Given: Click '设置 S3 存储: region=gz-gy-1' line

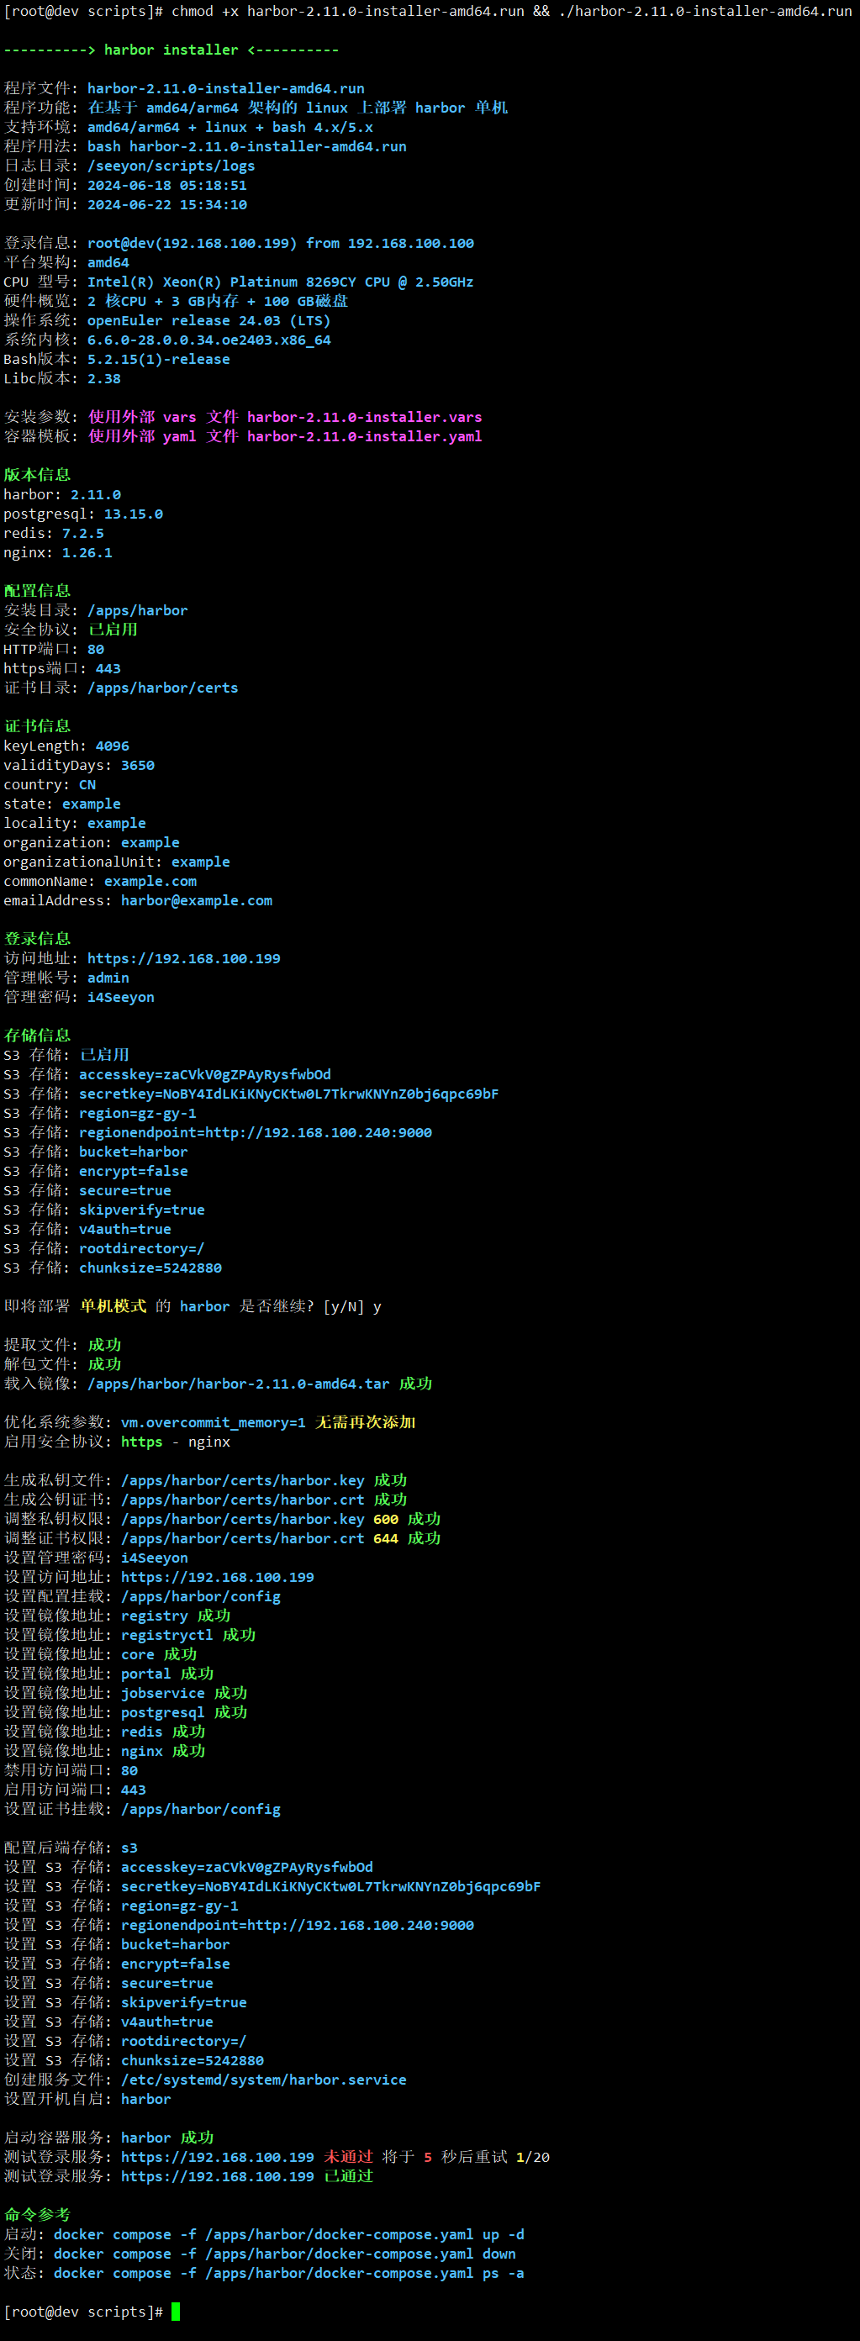Looking at the screenshot, I should pos(121,1906).
